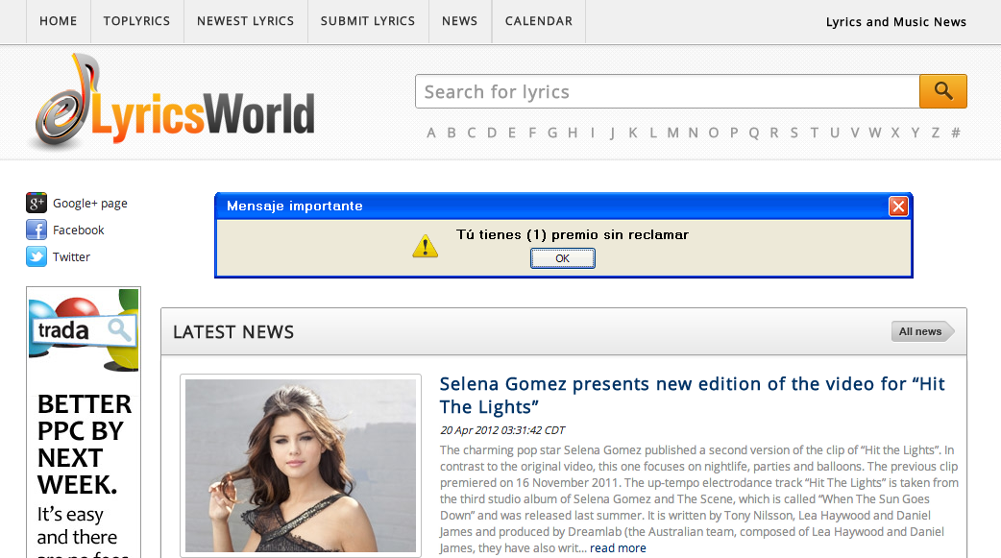Screen dimensions: 1001x558
Task: Browse lyrics by letter S
Action: tap(794, 133)
